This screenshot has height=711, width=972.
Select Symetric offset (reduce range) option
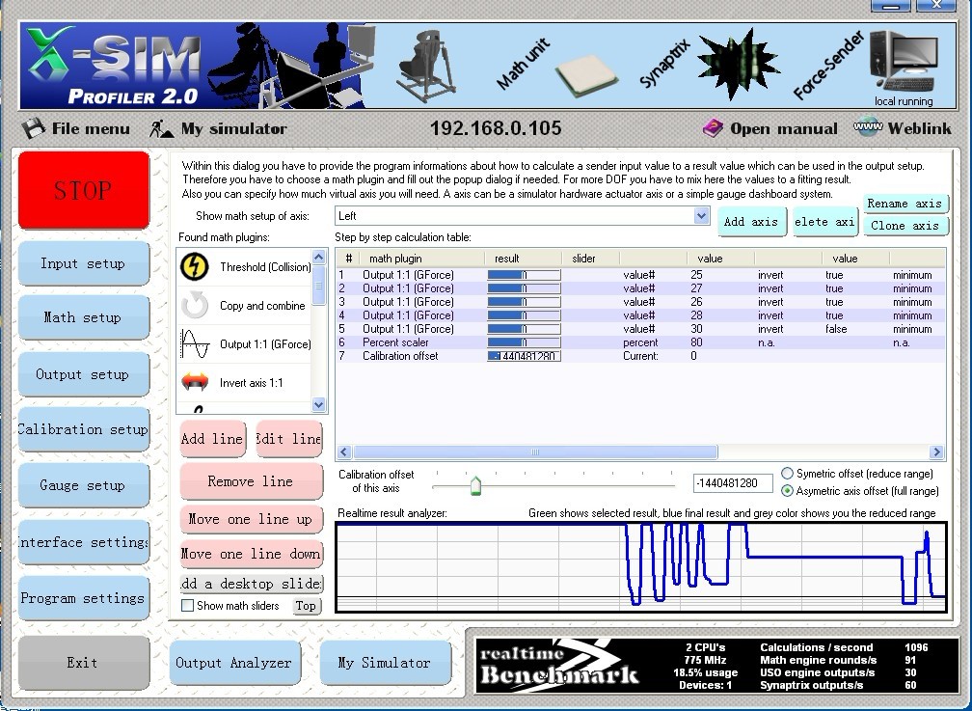pos(787,474)
